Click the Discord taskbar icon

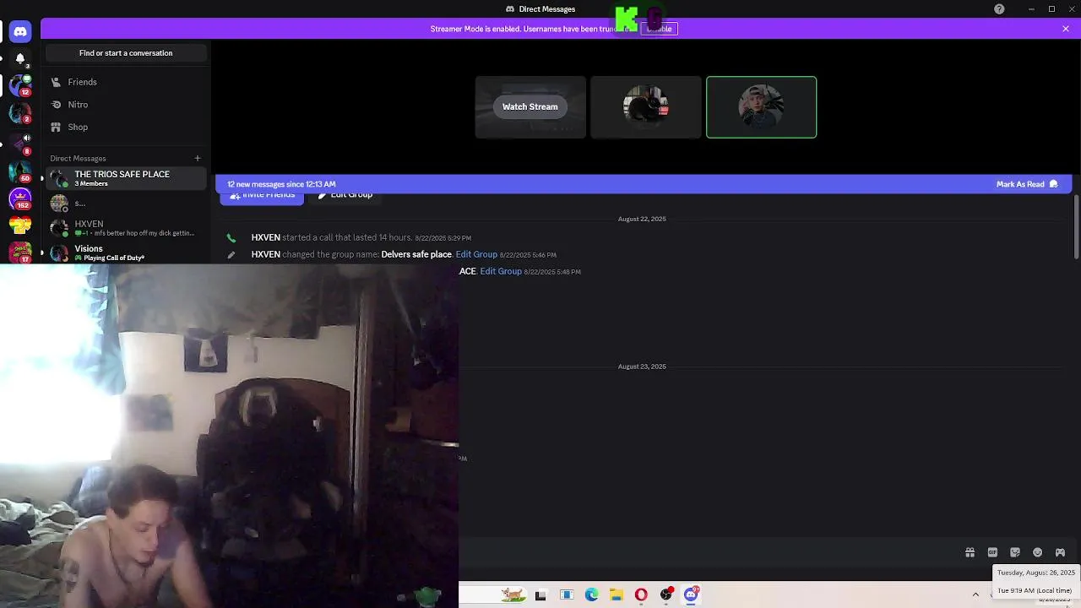coord(691,594)
